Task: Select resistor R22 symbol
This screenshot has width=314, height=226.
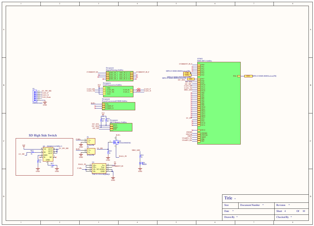Action: coord(33,152)
